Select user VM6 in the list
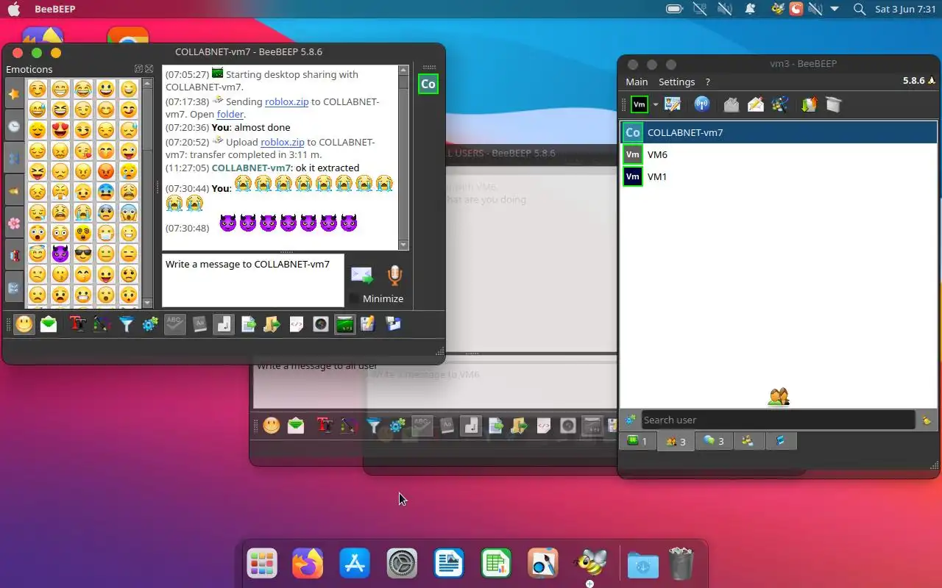Viewport: 942px width, 588px height. [779, 154]
